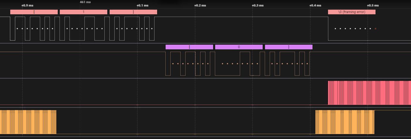This screenshot has width=411, height=139.
Task: Click the +0.1 ms time ruler label
Action: pos(142,6)
